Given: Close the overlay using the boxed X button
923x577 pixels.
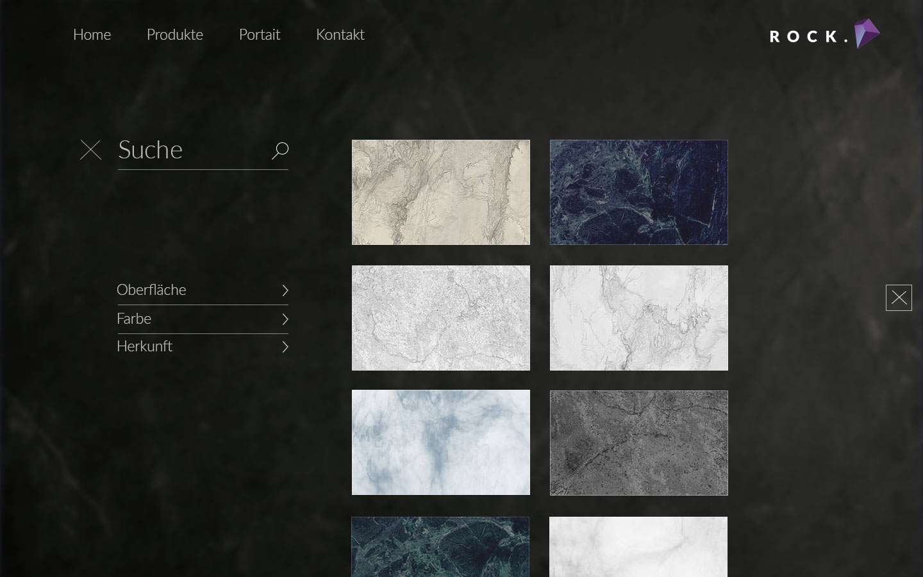Looking at the screenshot, I should pos(899,297).
